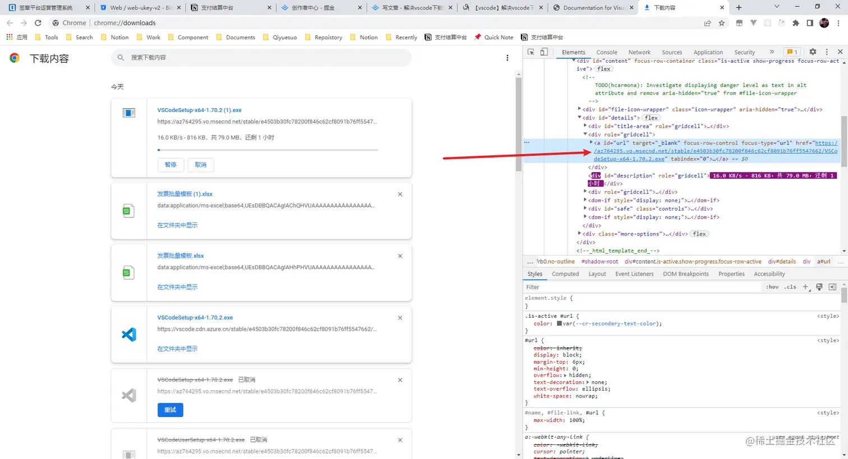This screenshot has height=459, width=848.
Task: Toggle computed styles sidebar icon
Action: click(x=832, y=287)
